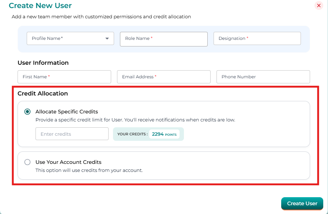The image size is (328, 214).
Task: Select the First Name text box
Action: [64, 77]
